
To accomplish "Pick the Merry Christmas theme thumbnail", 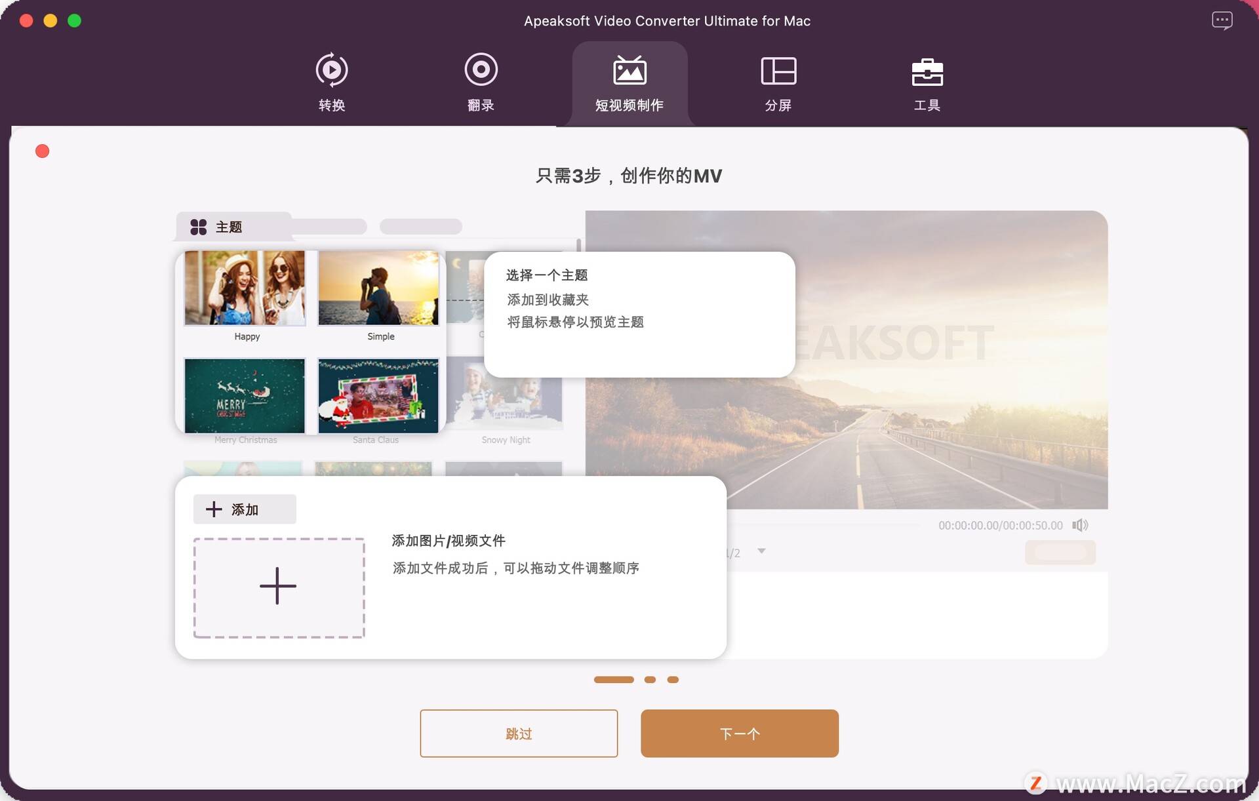I will coord(245,395).
